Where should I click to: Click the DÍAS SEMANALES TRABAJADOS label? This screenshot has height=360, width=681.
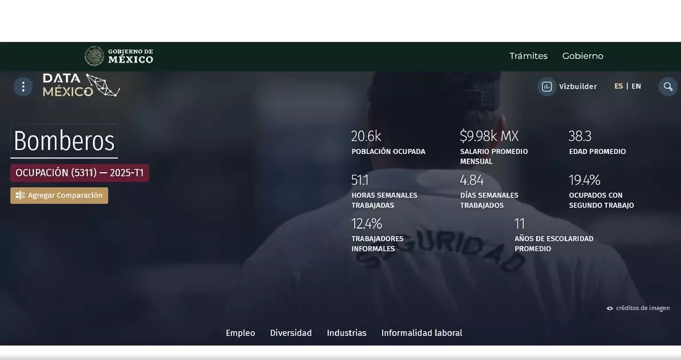489,200
